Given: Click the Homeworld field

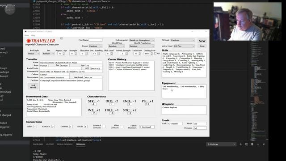Looking at the screenshot, I should coord(71,72).
